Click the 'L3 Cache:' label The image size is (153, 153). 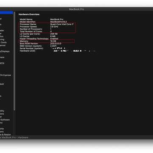pos(25,36)
